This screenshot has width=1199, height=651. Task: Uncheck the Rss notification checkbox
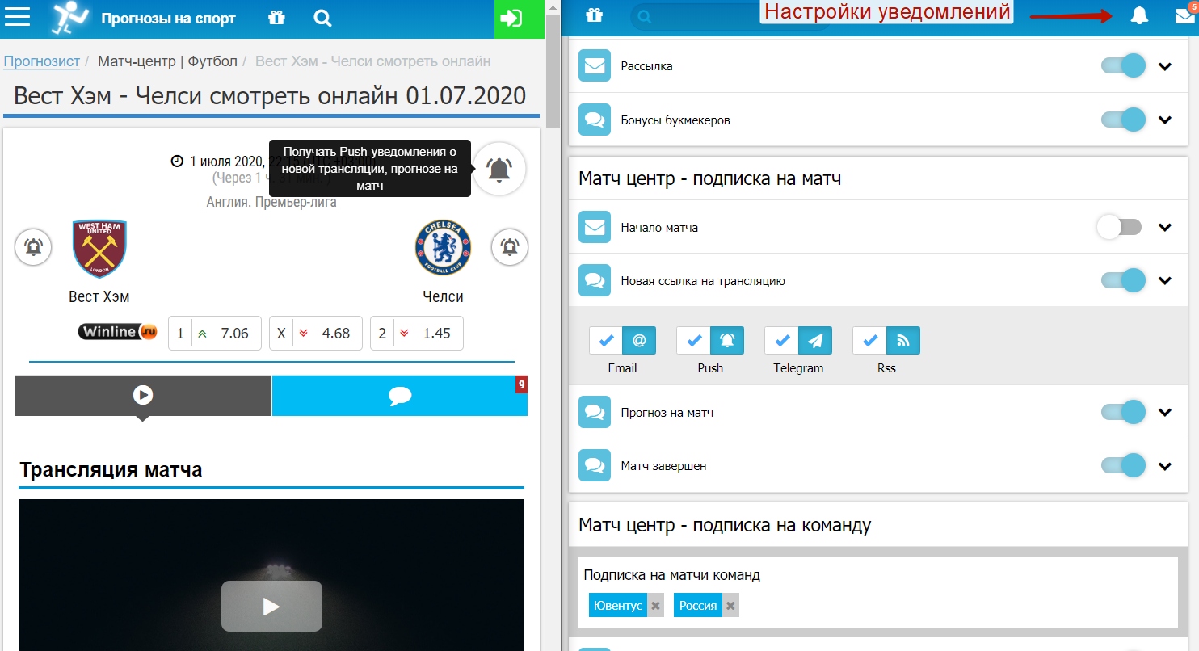point(870,341)
